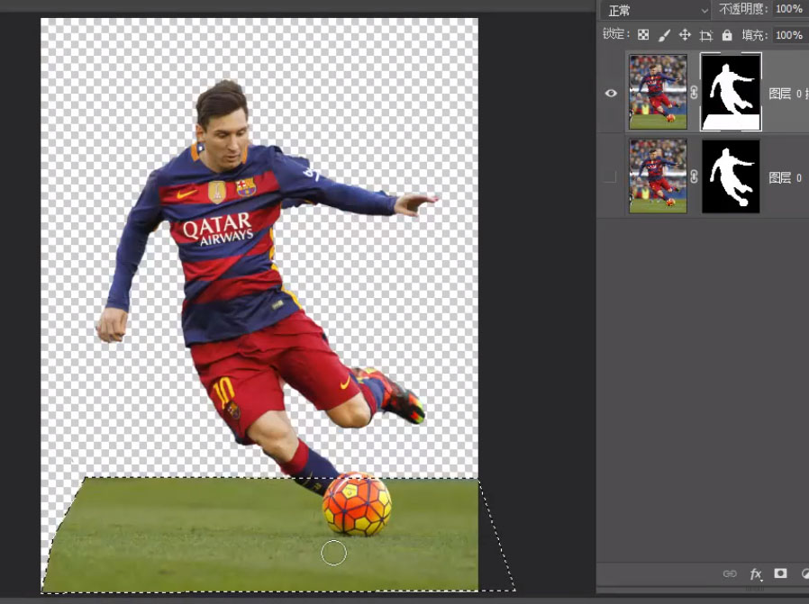Viewport: 809px width, 604px height.
Task: Toggle lock position move icon
Action: point(685,34)
